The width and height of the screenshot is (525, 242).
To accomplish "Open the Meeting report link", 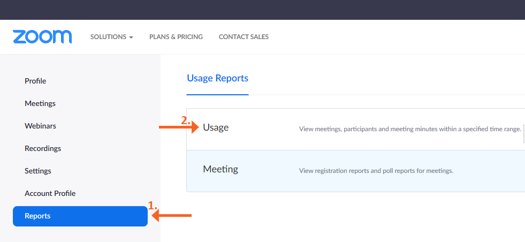I will [220, 169].
